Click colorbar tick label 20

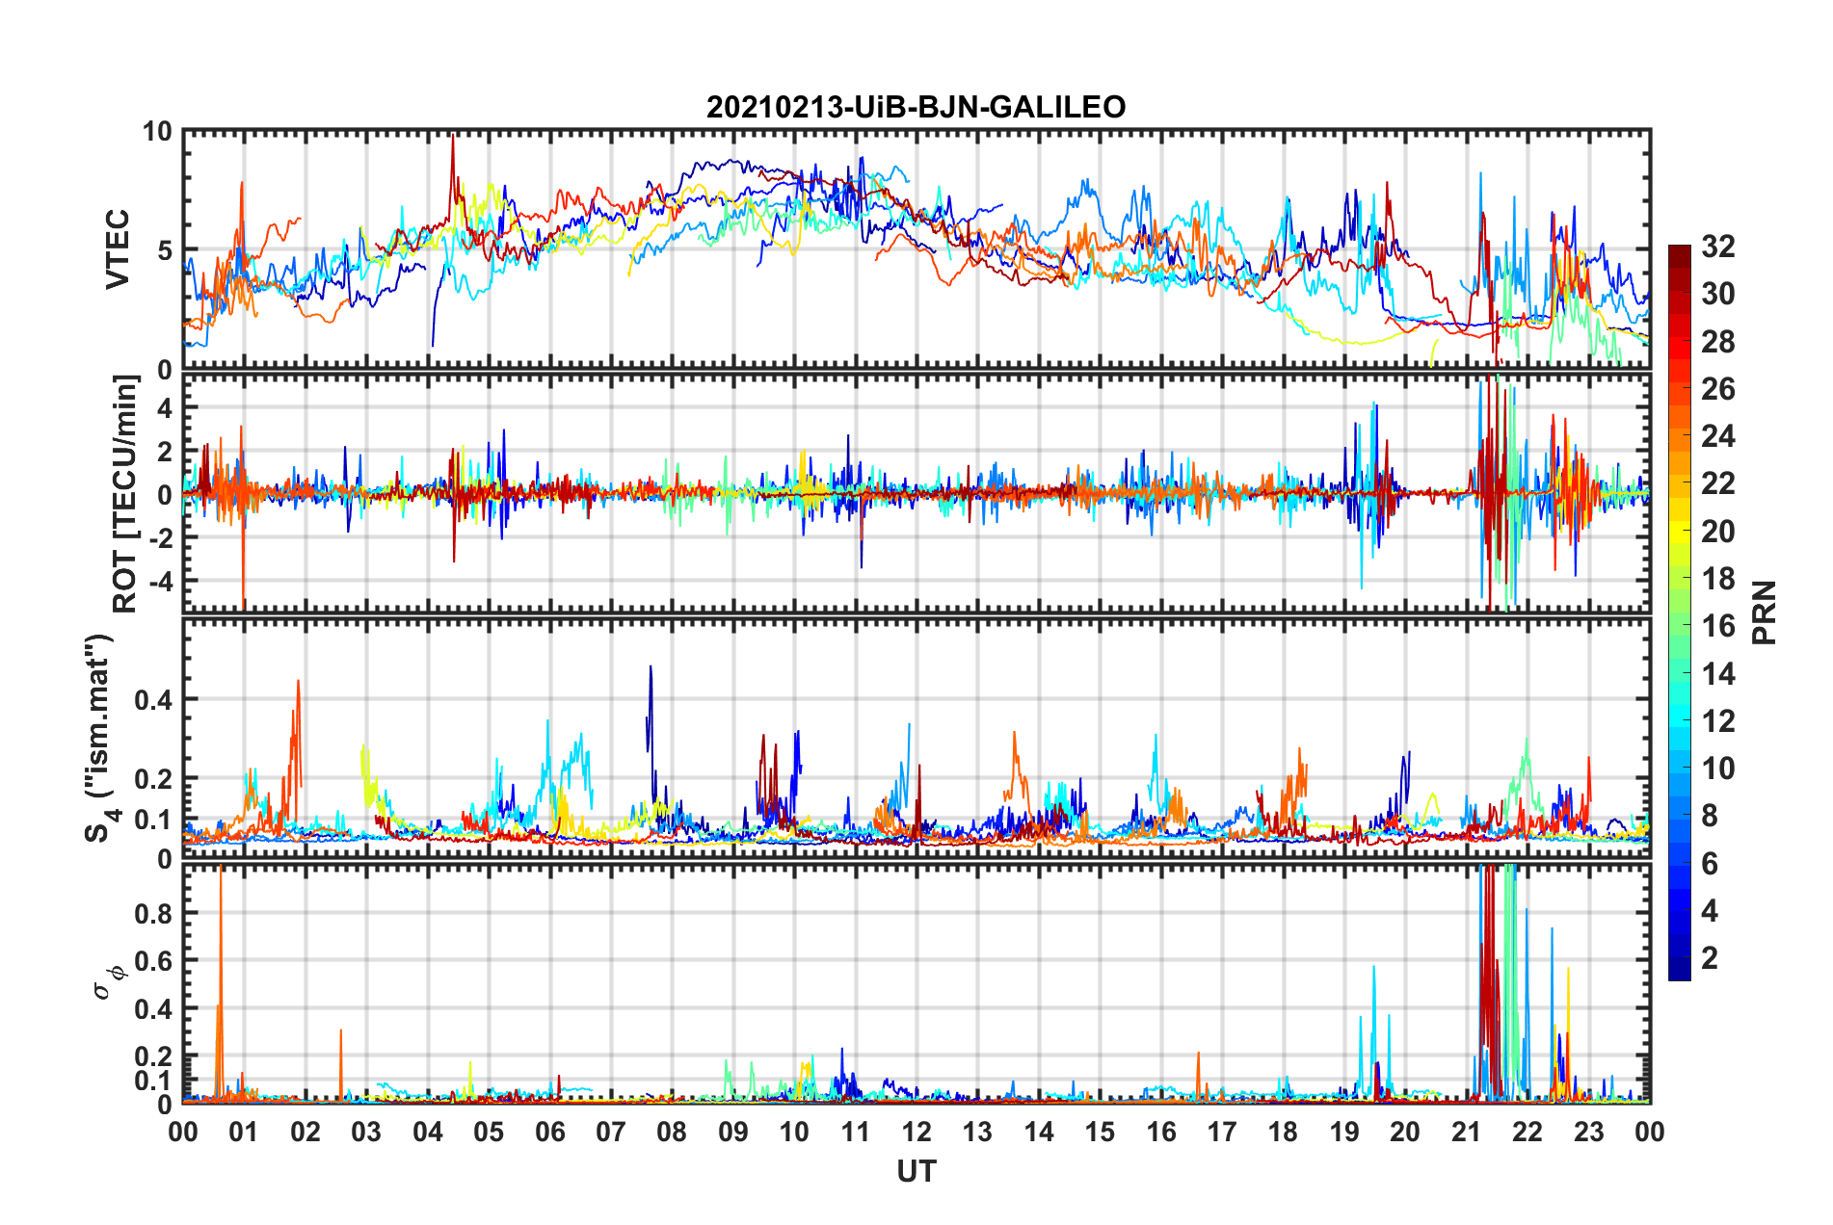click(x=1717, y=532)
